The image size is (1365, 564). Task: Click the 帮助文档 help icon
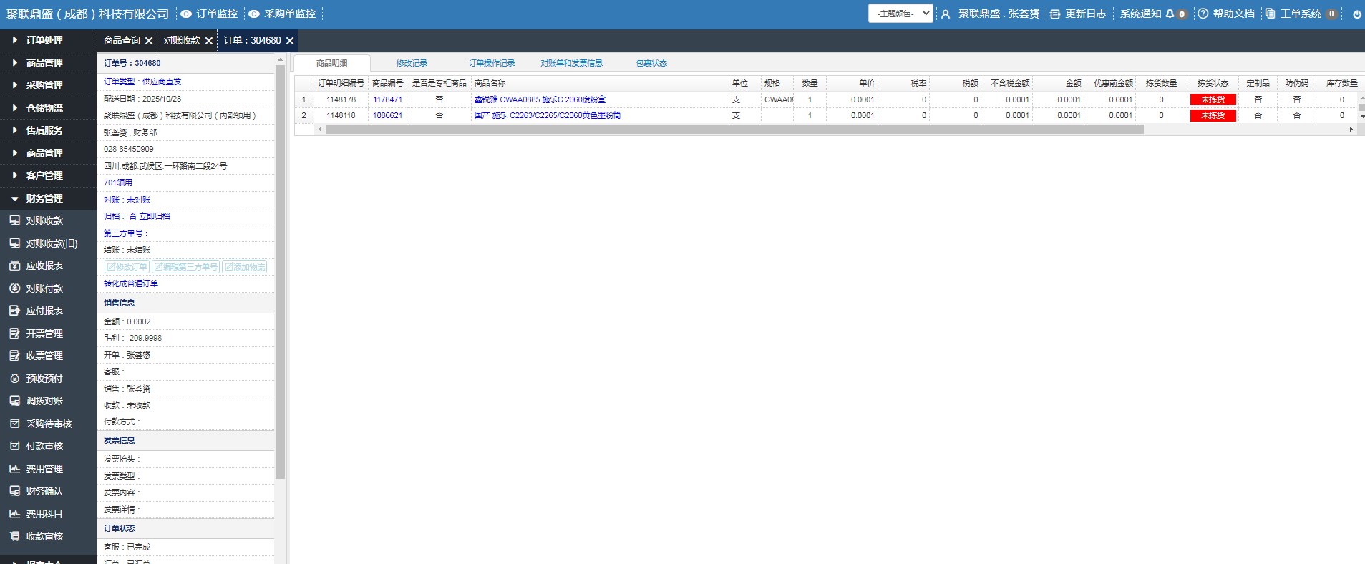click(1203, 14)
